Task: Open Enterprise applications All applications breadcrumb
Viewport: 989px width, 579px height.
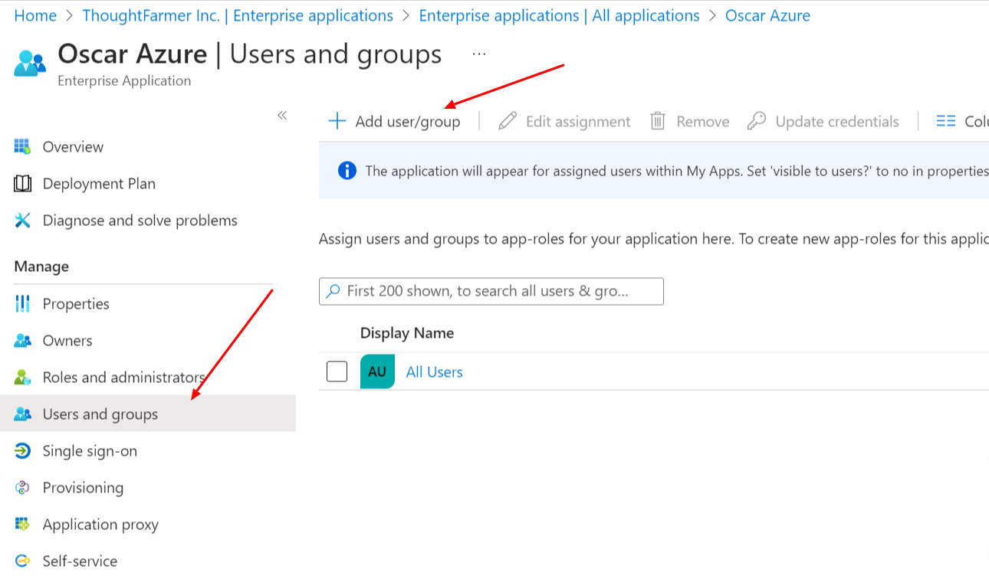Action: pyautogui.click(x=559, y=15)
